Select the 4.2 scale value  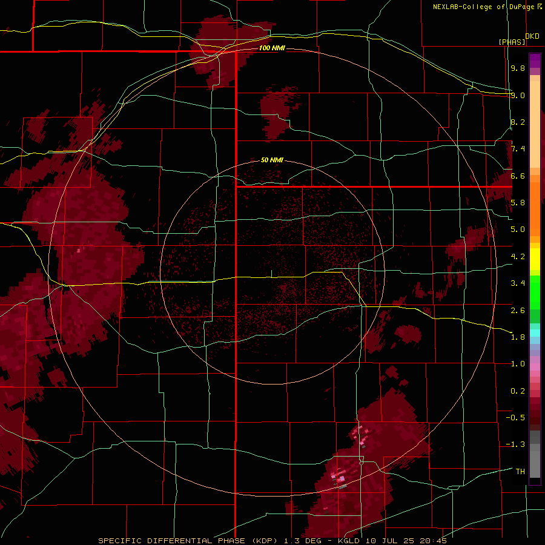click(518, 257)
